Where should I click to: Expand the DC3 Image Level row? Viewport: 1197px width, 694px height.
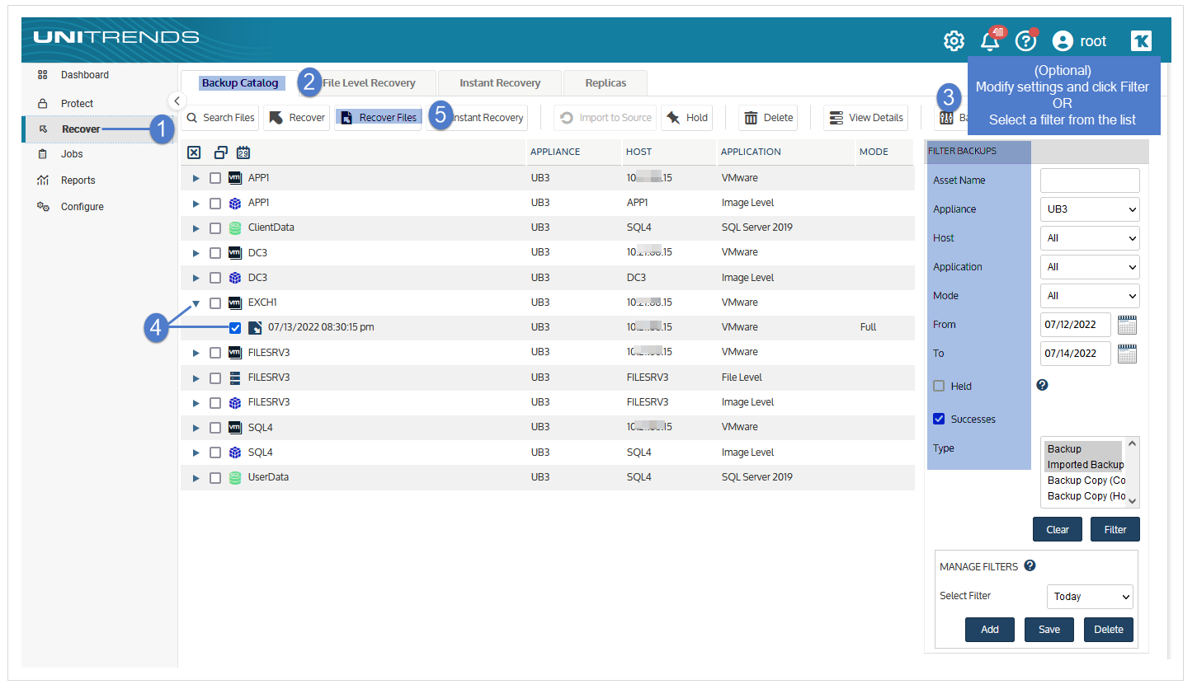click(196, 278)
